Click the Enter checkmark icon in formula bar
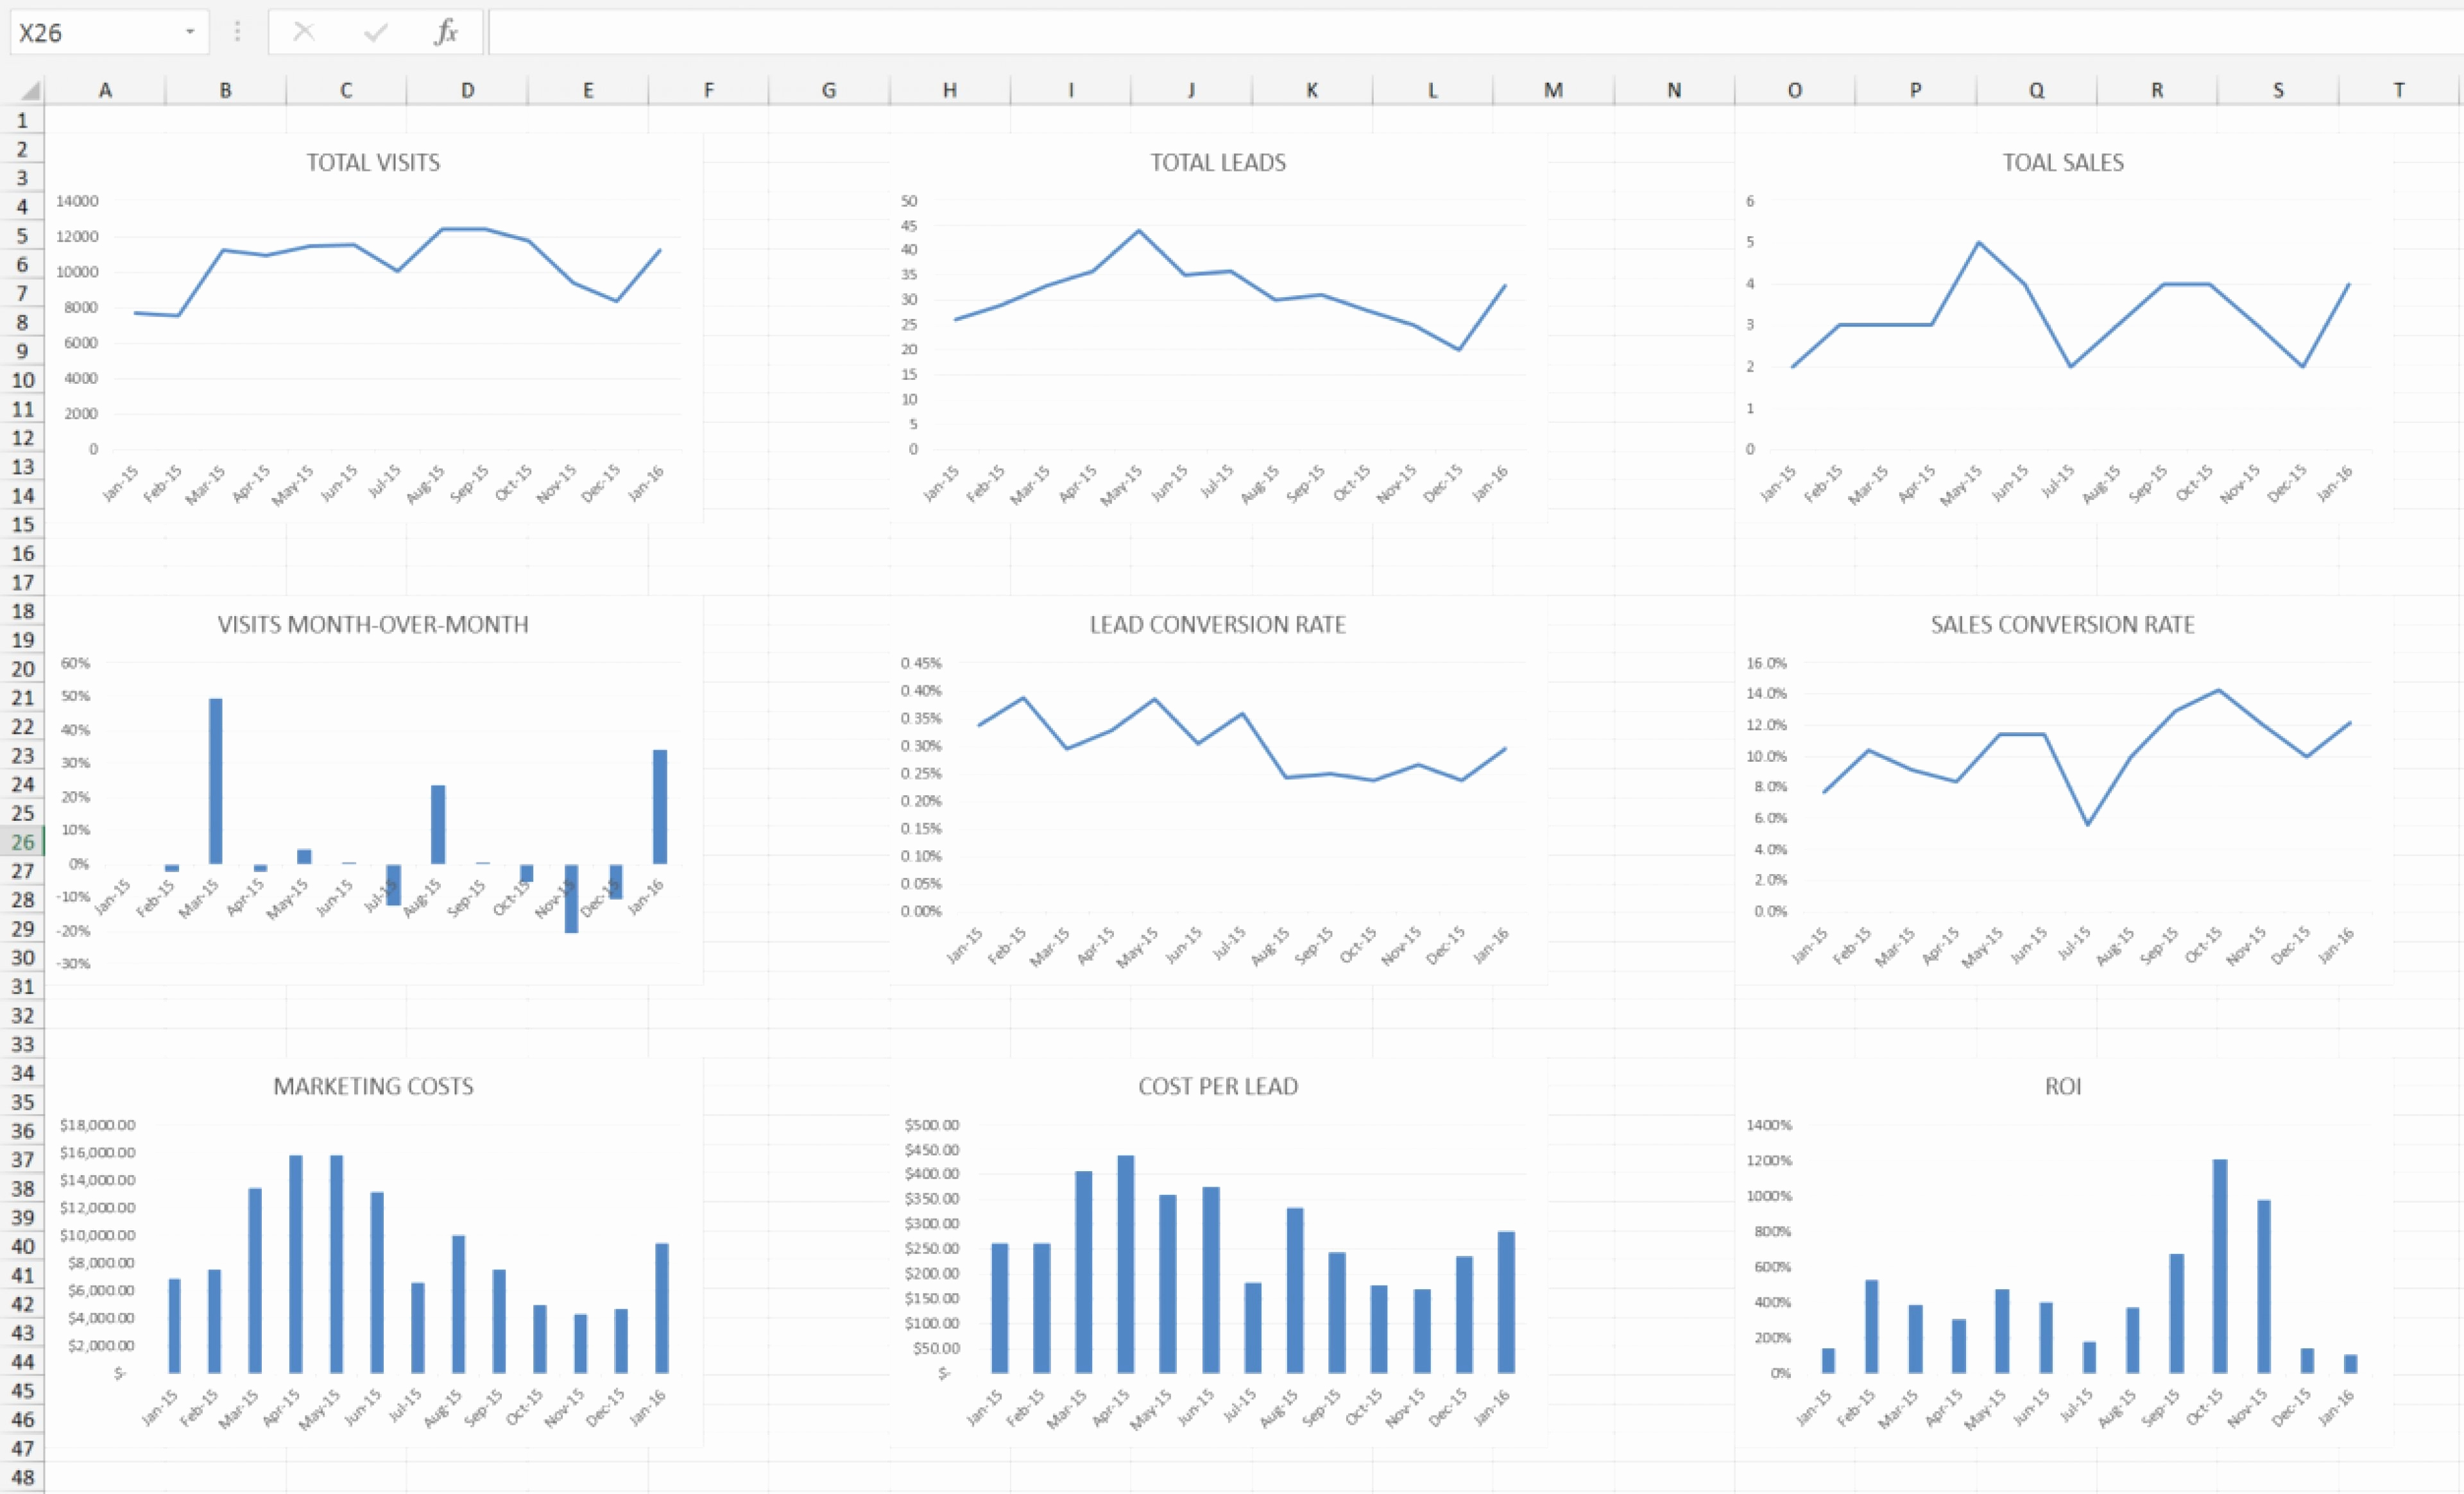This screenshot has width=2464, height=1494. click(x=376, y=33)
